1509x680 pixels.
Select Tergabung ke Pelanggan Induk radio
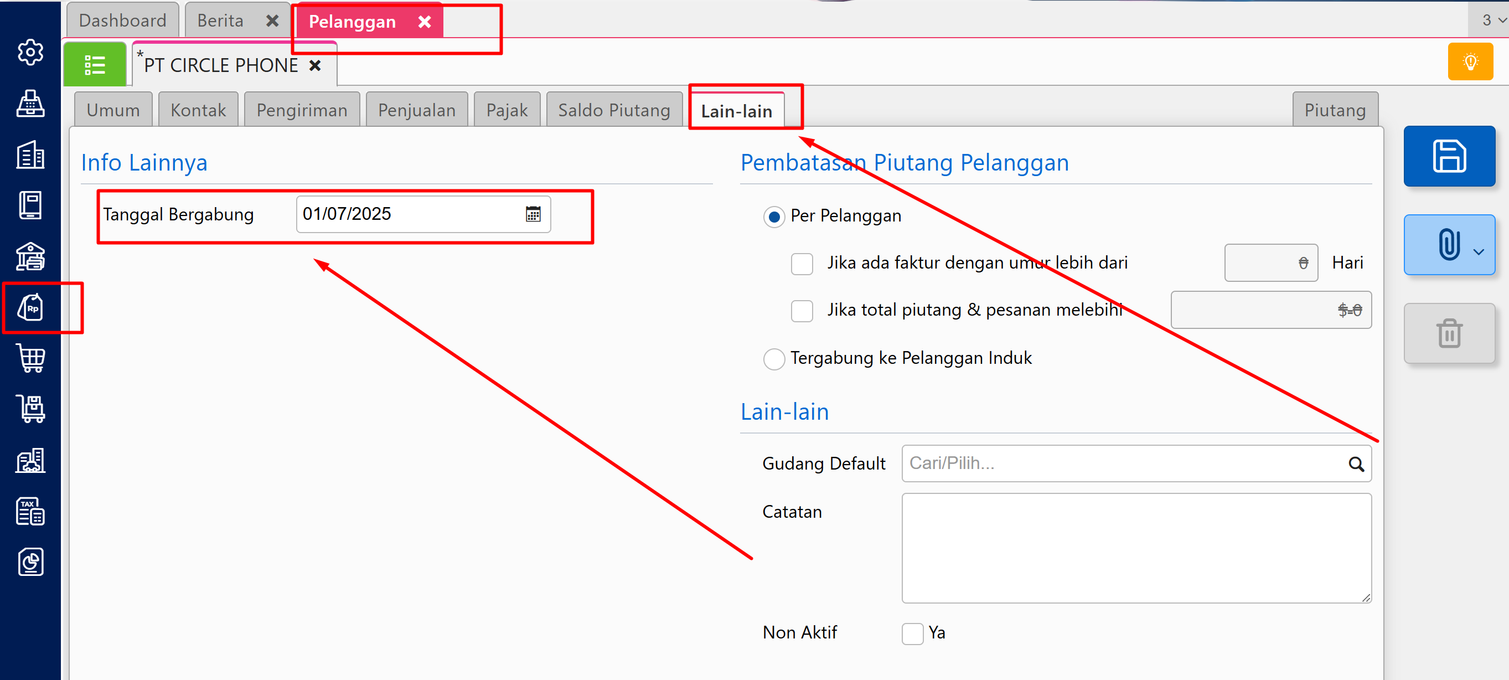pos(774,359)
